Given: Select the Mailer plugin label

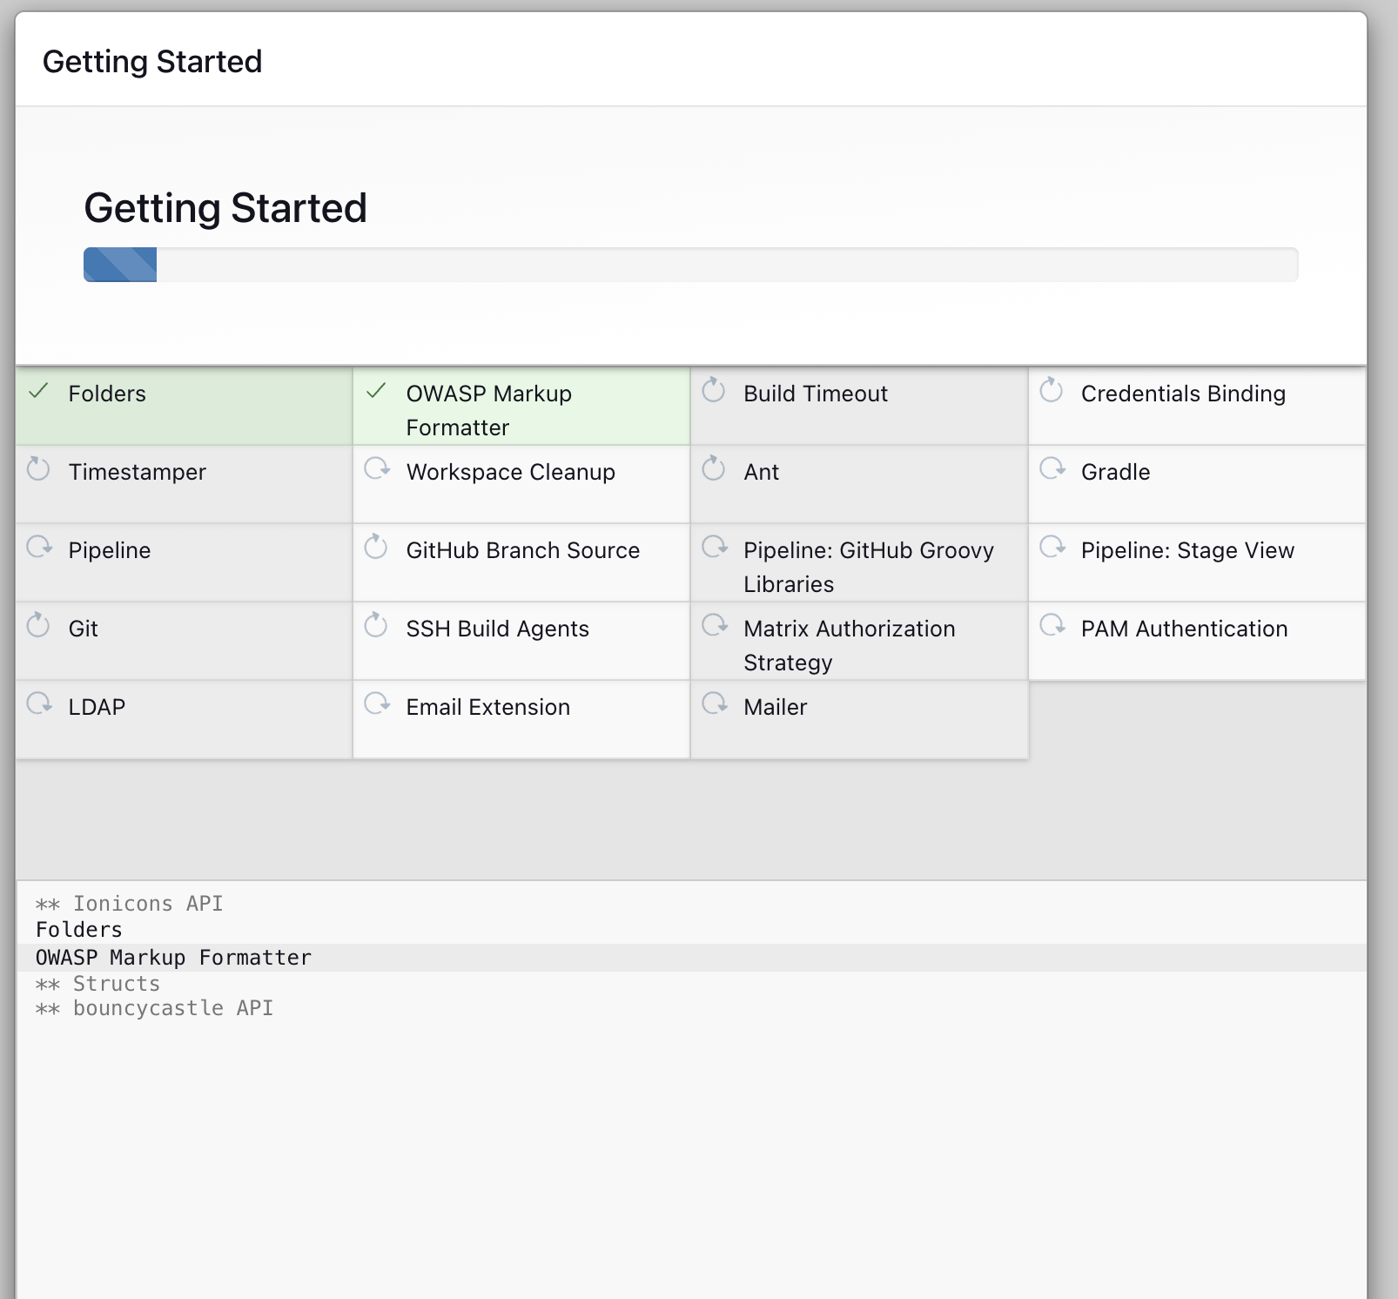Looking at the screenshot, I should [775, 707].
